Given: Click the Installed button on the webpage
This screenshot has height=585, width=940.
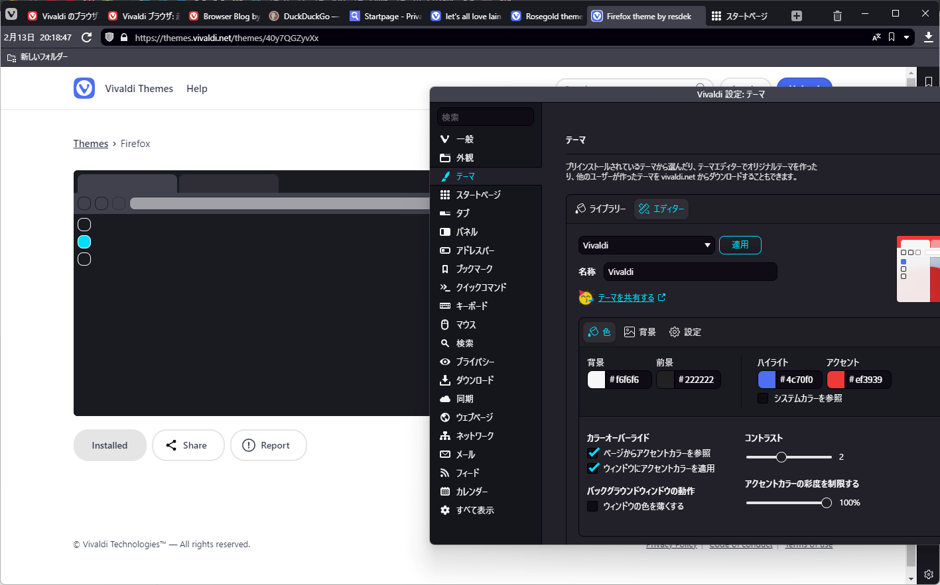Looking at the screenshot, I should [x=109, y=445].
